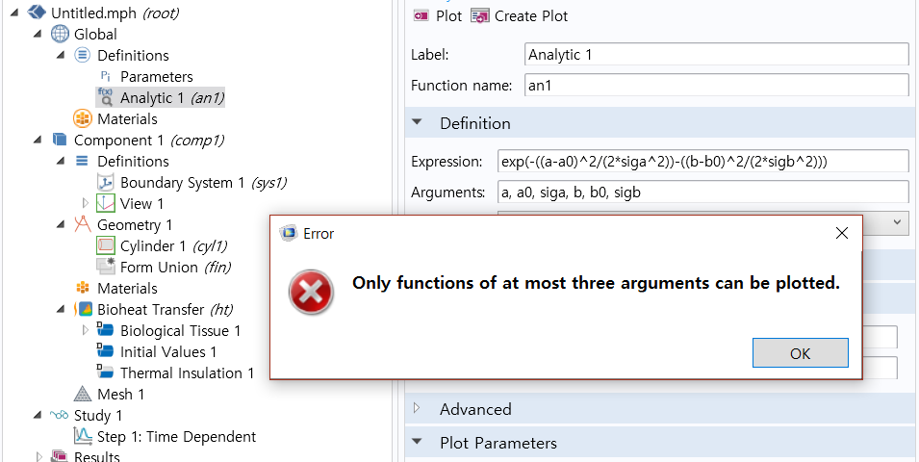Screen dimensions: 919x462
Task: Click the Create Plot icon
Action: tap(480, 16)
